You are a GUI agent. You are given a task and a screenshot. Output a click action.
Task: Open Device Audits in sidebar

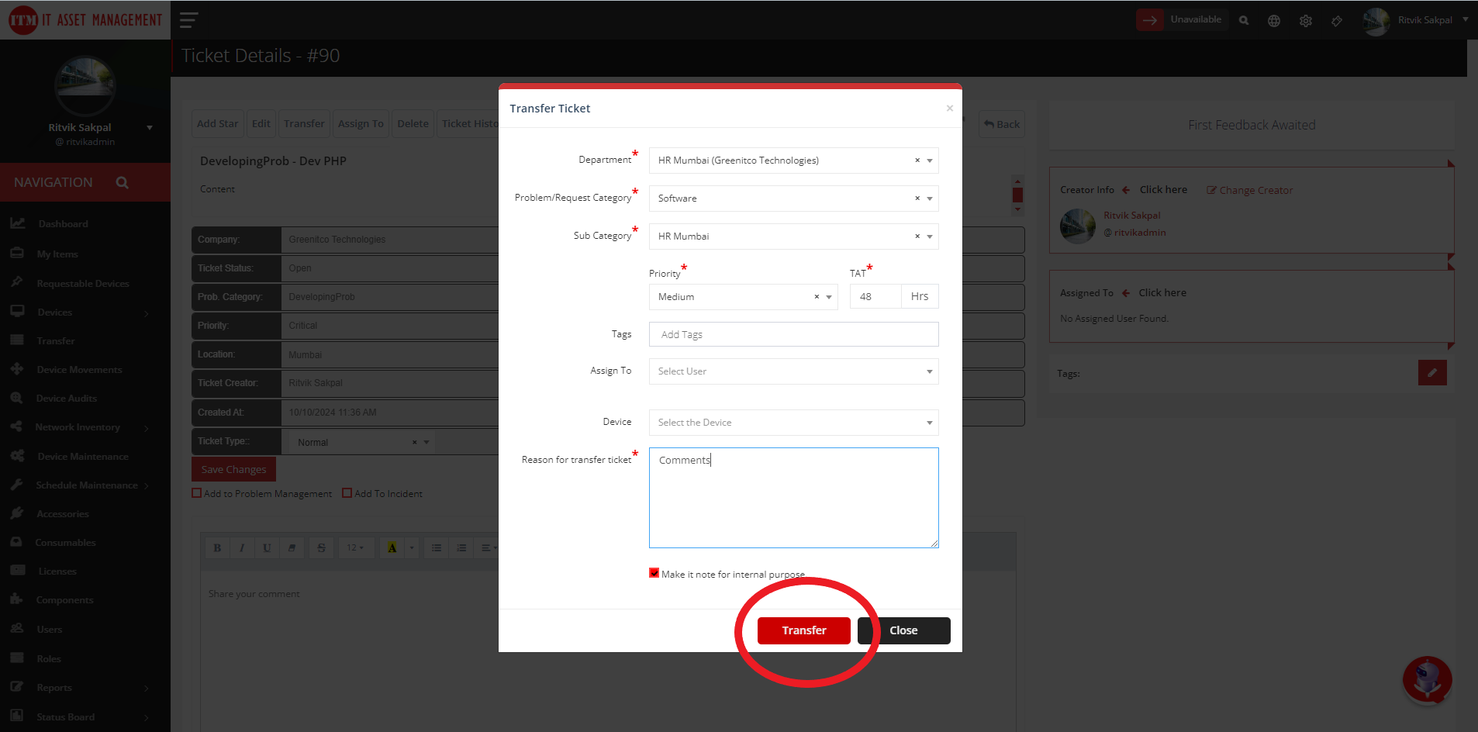[67, 399]
